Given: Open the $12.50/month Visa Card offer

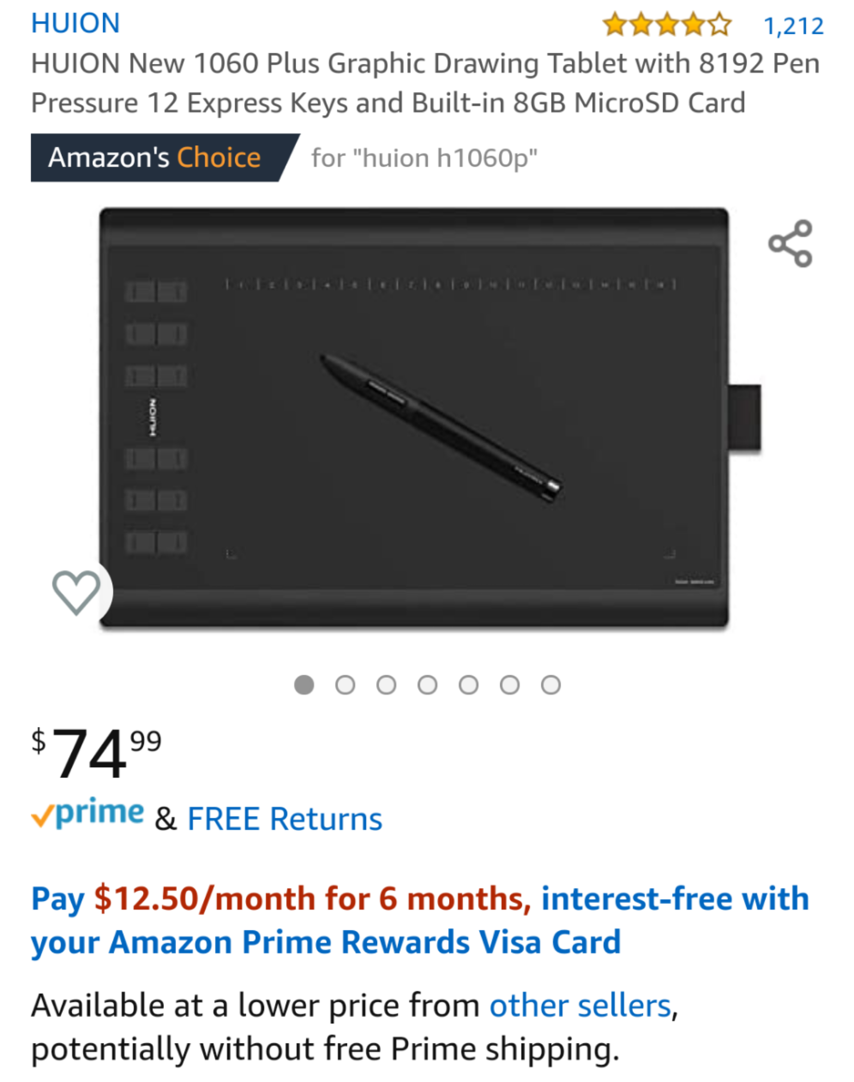Looking at the screenshot, I should pos(420,920).
